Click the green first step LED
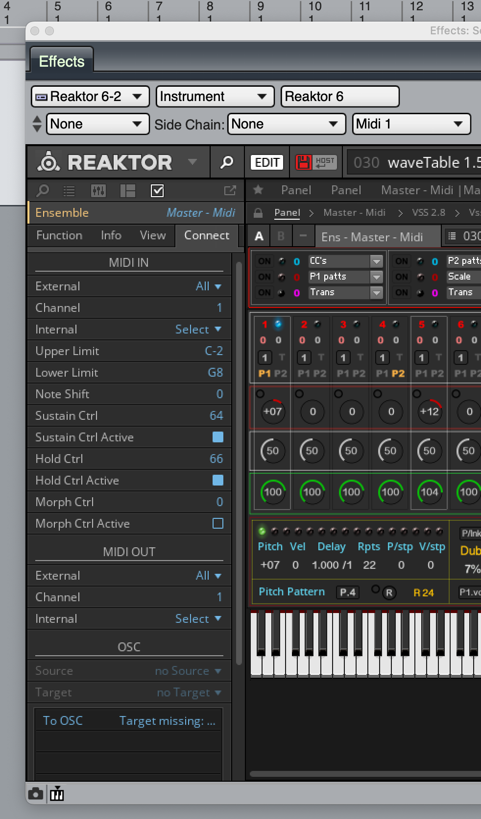Image resolution: width=481 pixels, height=819 pixels. point(262,531)
